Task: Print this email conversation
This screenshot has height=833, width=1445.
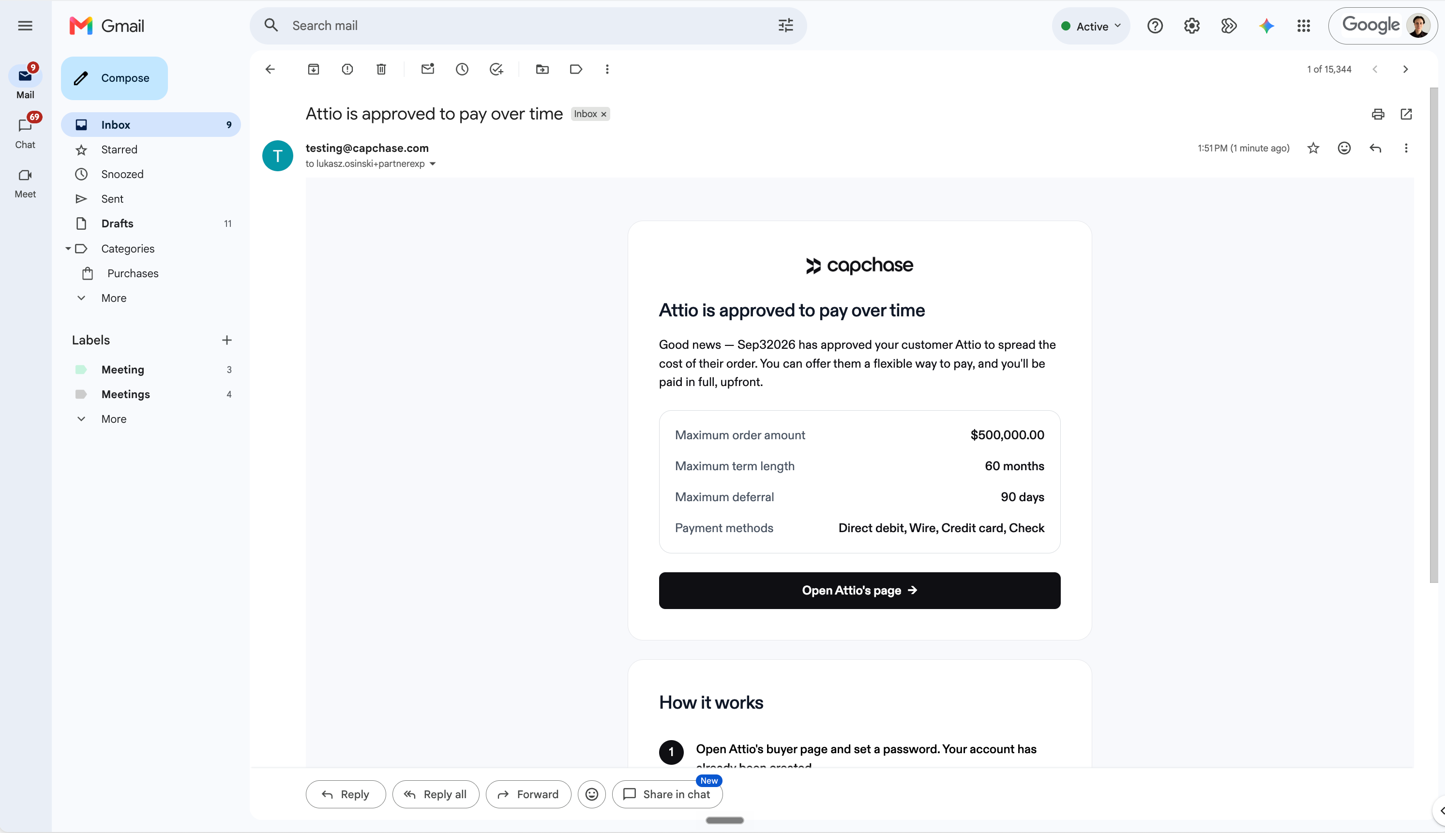Action: (1378, 114)
